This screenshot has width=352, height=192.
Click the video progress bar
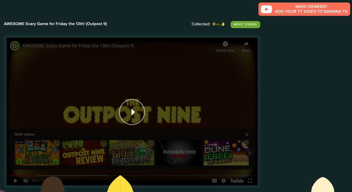point(132,176)
